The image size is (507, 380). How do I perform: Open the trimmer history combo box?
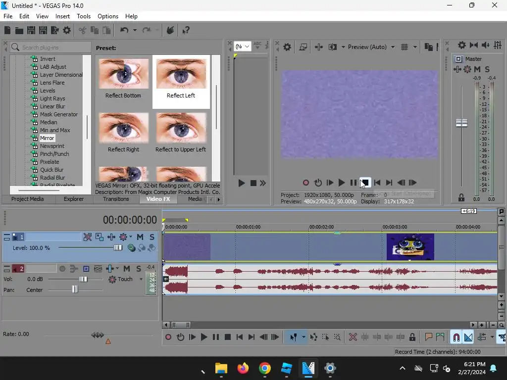[x=242, y=47]
